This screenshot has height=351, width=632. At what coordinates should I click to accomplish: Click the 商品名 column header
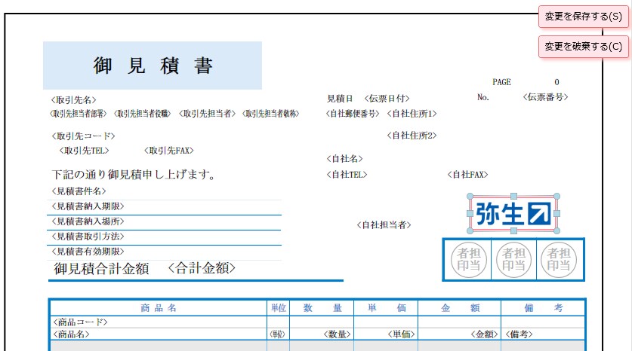pyautogui.click(x=159, y=308)
